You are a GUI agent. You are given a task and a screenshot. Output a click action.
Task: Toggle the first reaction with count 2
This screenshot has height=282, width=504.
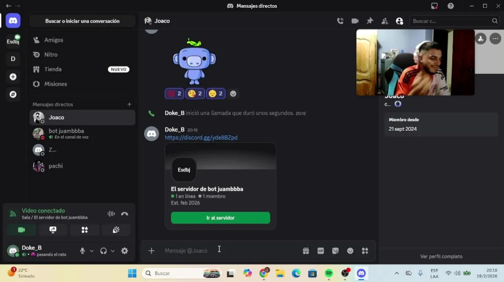[x=174, y=94]
